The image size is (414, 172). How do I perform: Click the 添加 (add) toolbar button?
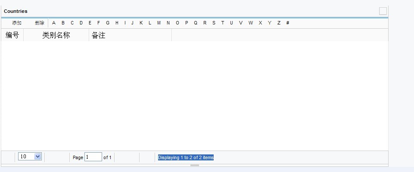[17, 23]
